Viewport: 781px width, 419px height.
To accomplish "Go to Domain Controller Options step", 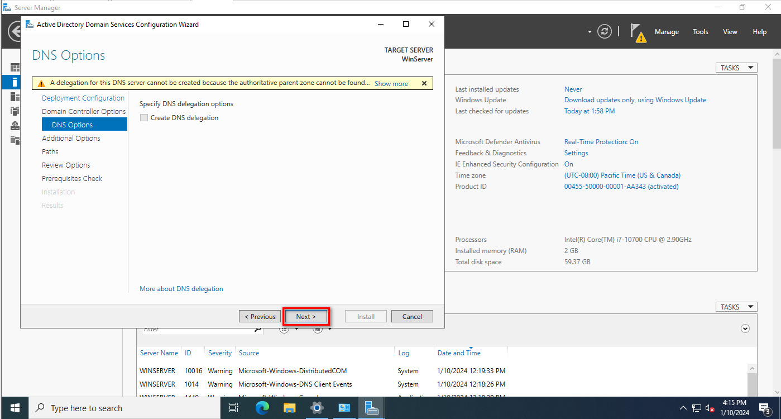I will tap(84, 111).
